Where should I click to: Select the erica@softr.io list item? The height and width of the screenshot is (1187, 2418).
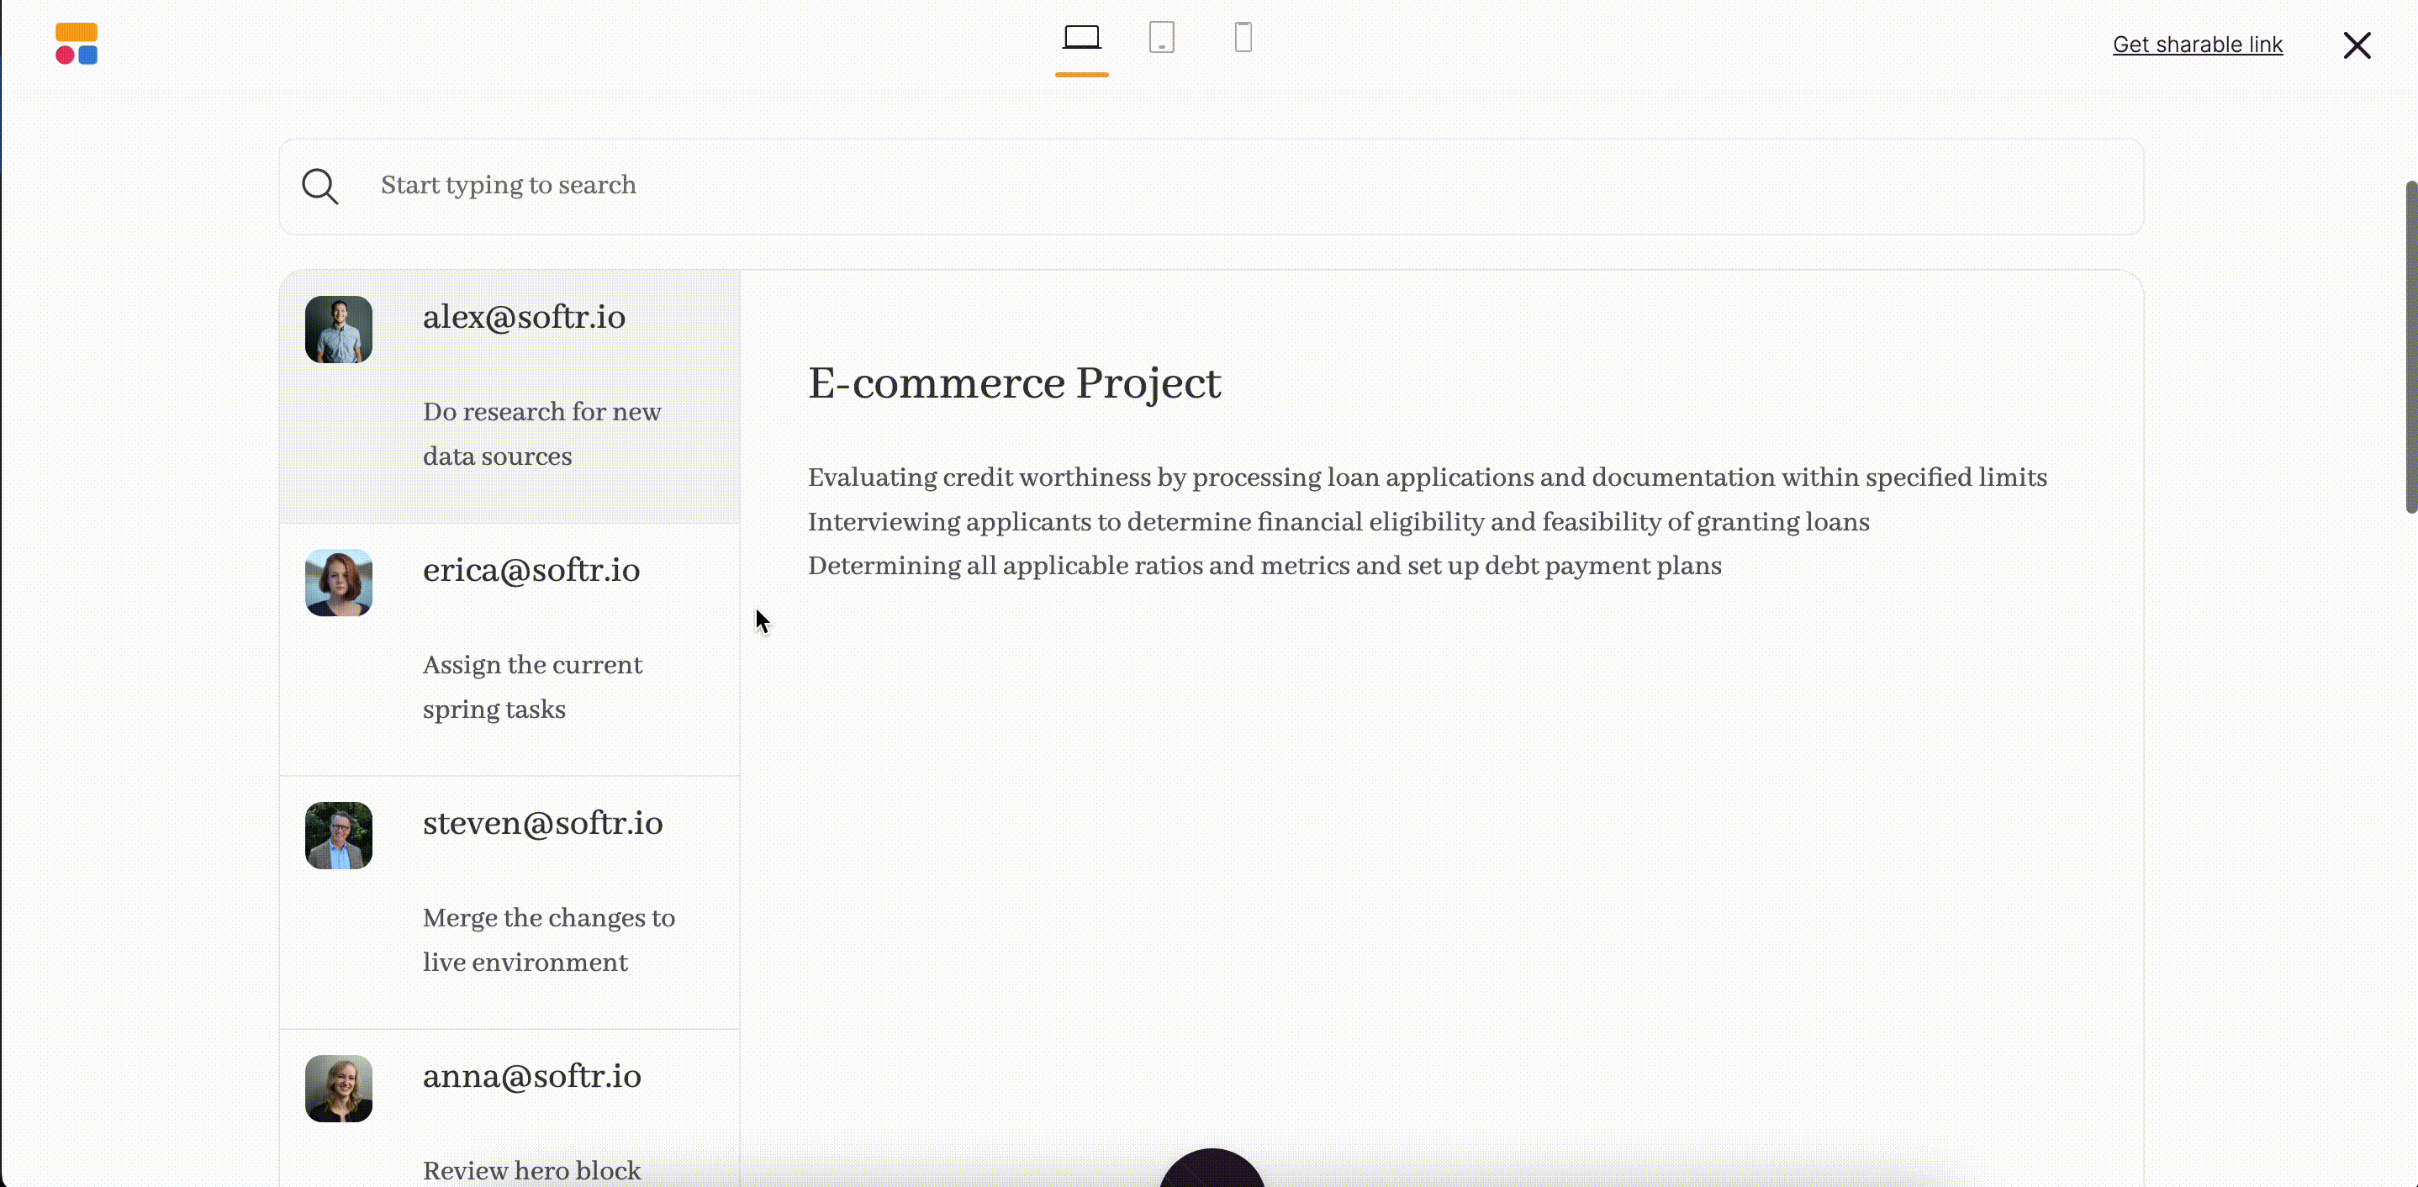click(x=531, y=571)
